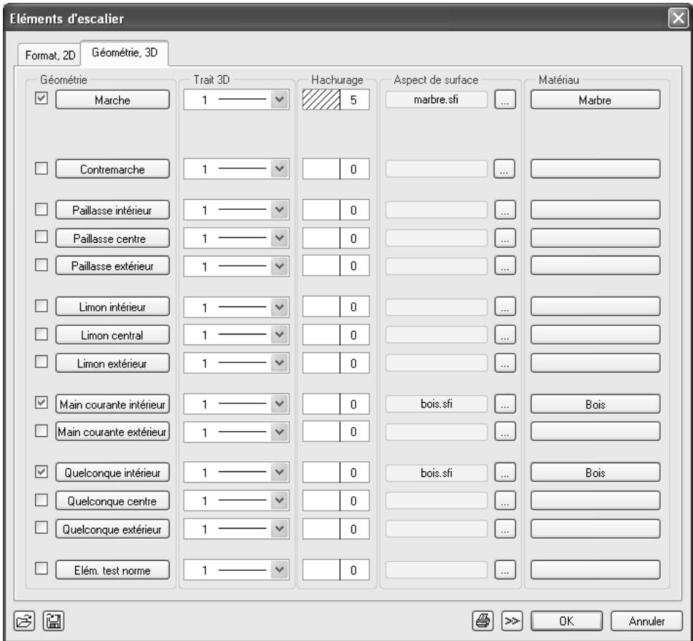The image size is (693, 641).
Task: Click the Marche geometry button
Action: point(112,100)
